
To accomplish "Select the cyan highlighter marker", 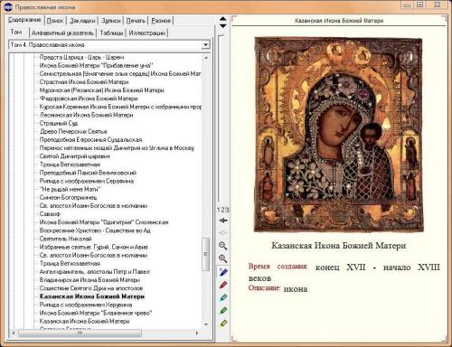I will click(x=223, y=297).
